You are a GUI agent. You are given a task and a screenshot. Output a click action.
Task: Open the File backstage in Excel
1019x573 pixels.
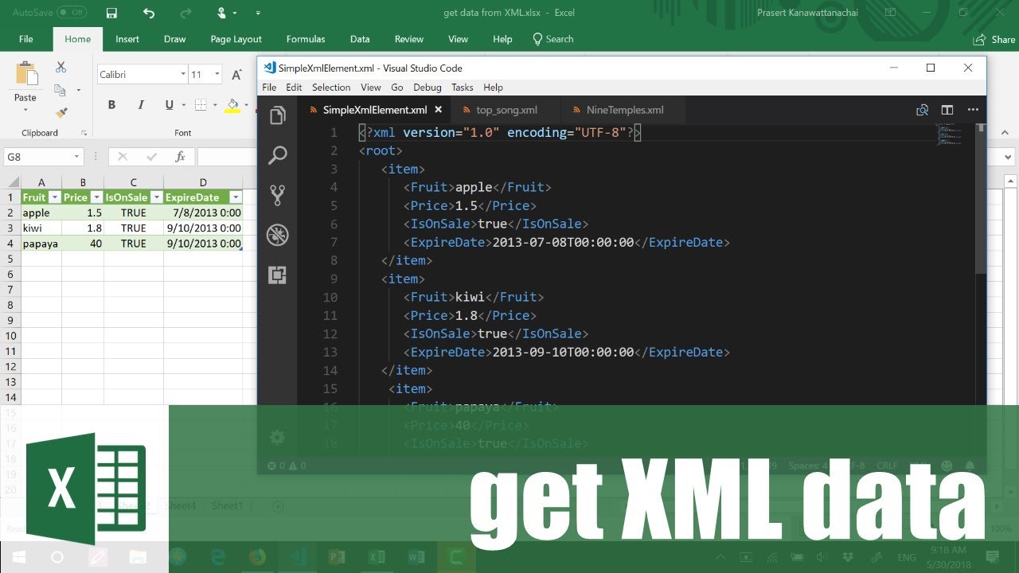point(26,39)
